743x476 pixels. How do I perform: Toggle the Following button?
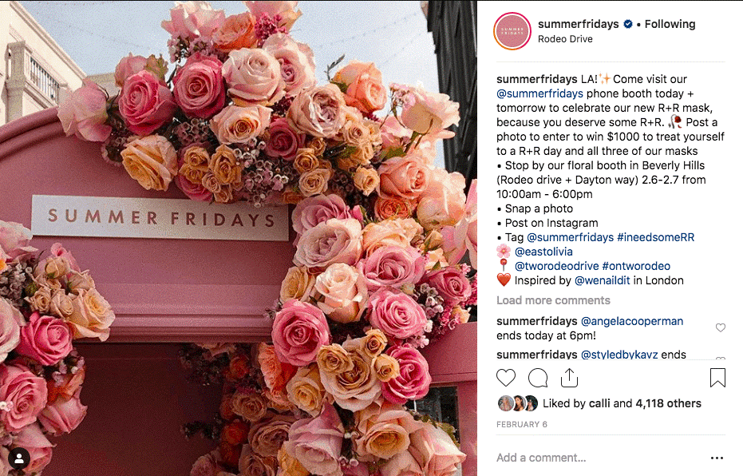click(x=670, y=24)
